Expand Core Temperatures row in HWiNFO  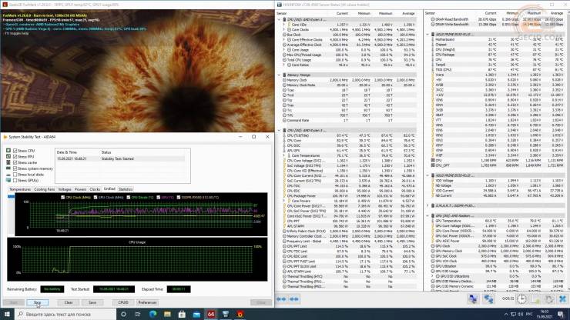[x=284, y=155]
